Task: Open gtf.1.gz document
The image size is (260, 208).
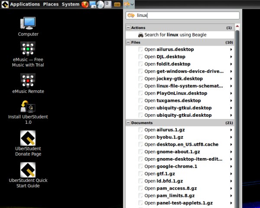Action: pyautogui.click(x=180, y=174)
